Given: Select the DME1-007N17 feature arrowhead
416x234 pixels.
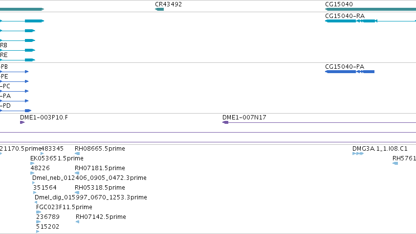Looking at the screenshot, I should point(225,122).
